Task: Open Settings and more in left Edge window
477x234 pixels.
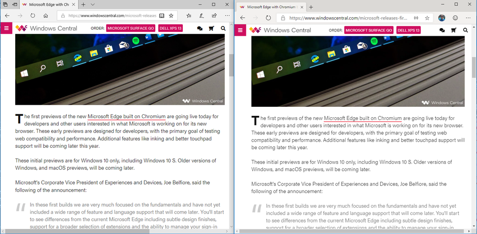Action: (x=227, y=15)
